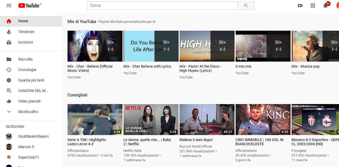Click the Video piaciuti thumbs-up icon
Image resolution: width=339 pixels, height=167 pixels.
click(9, 101)
